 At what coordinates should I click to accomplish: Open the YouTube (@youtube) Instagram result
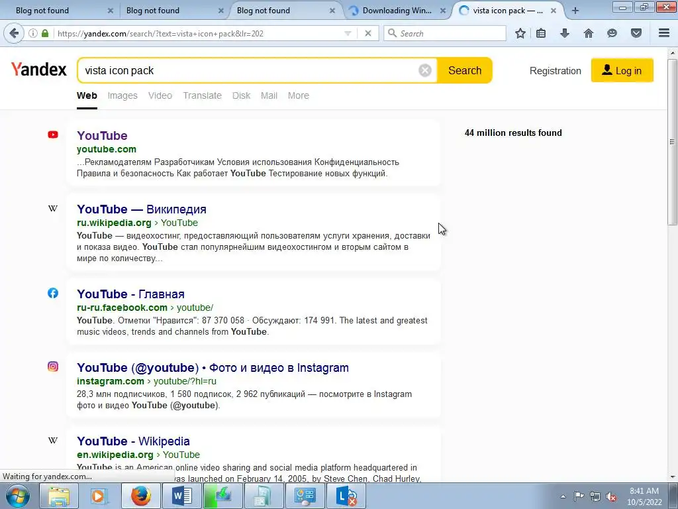pyautogui.click(x=213, y=367)
